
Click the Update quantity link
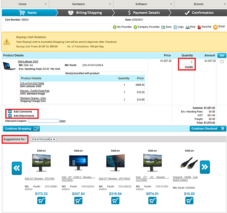pos(189,67)
